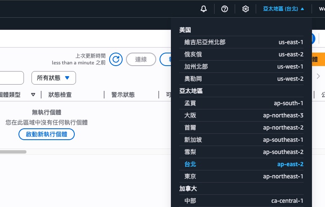Open the 所有狀態 filter dropdown
Screen dimensions: 325x207
[53, 78]
